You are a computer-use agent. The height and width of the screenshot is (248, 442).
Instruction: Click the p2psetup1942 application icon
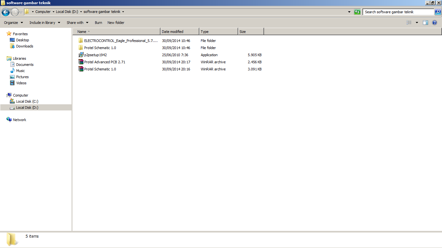81,55
